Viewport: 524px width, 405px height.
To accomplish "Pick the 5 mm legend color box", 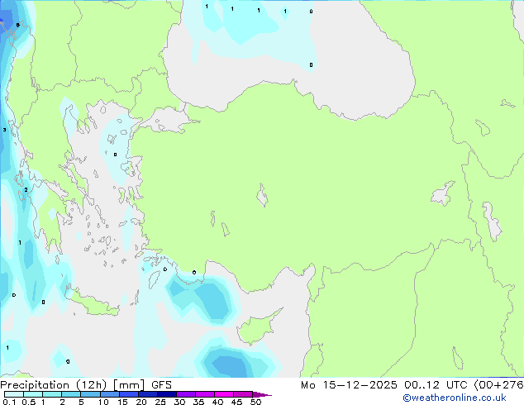I will point(90,394).
